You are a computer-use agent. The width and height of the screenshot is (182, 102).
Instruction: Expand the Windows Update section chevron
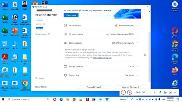pos(138,34)
